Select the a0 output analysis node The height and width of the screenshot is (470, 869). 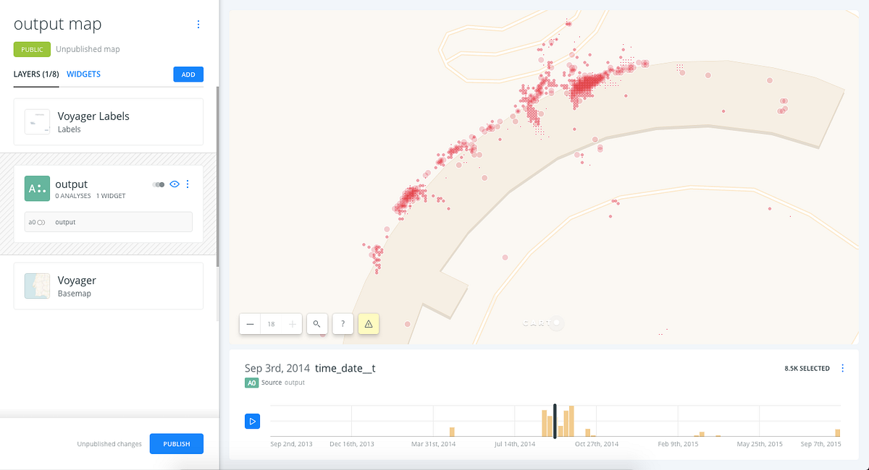click(x=108, y=221)
